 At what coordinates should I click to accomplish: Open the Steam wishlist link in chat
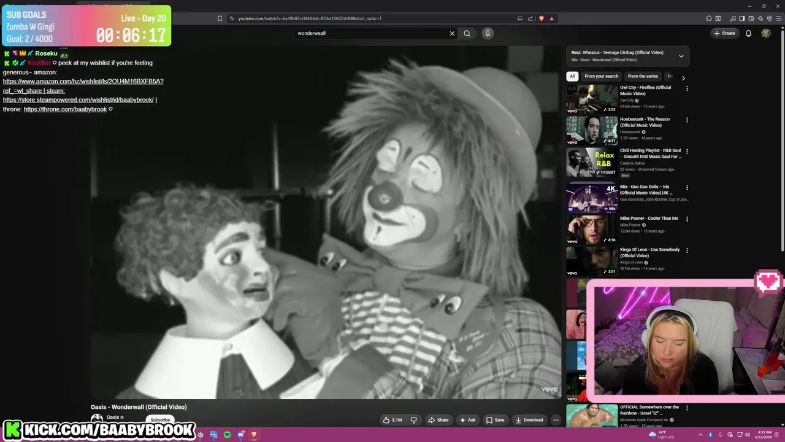click(78, 99)
